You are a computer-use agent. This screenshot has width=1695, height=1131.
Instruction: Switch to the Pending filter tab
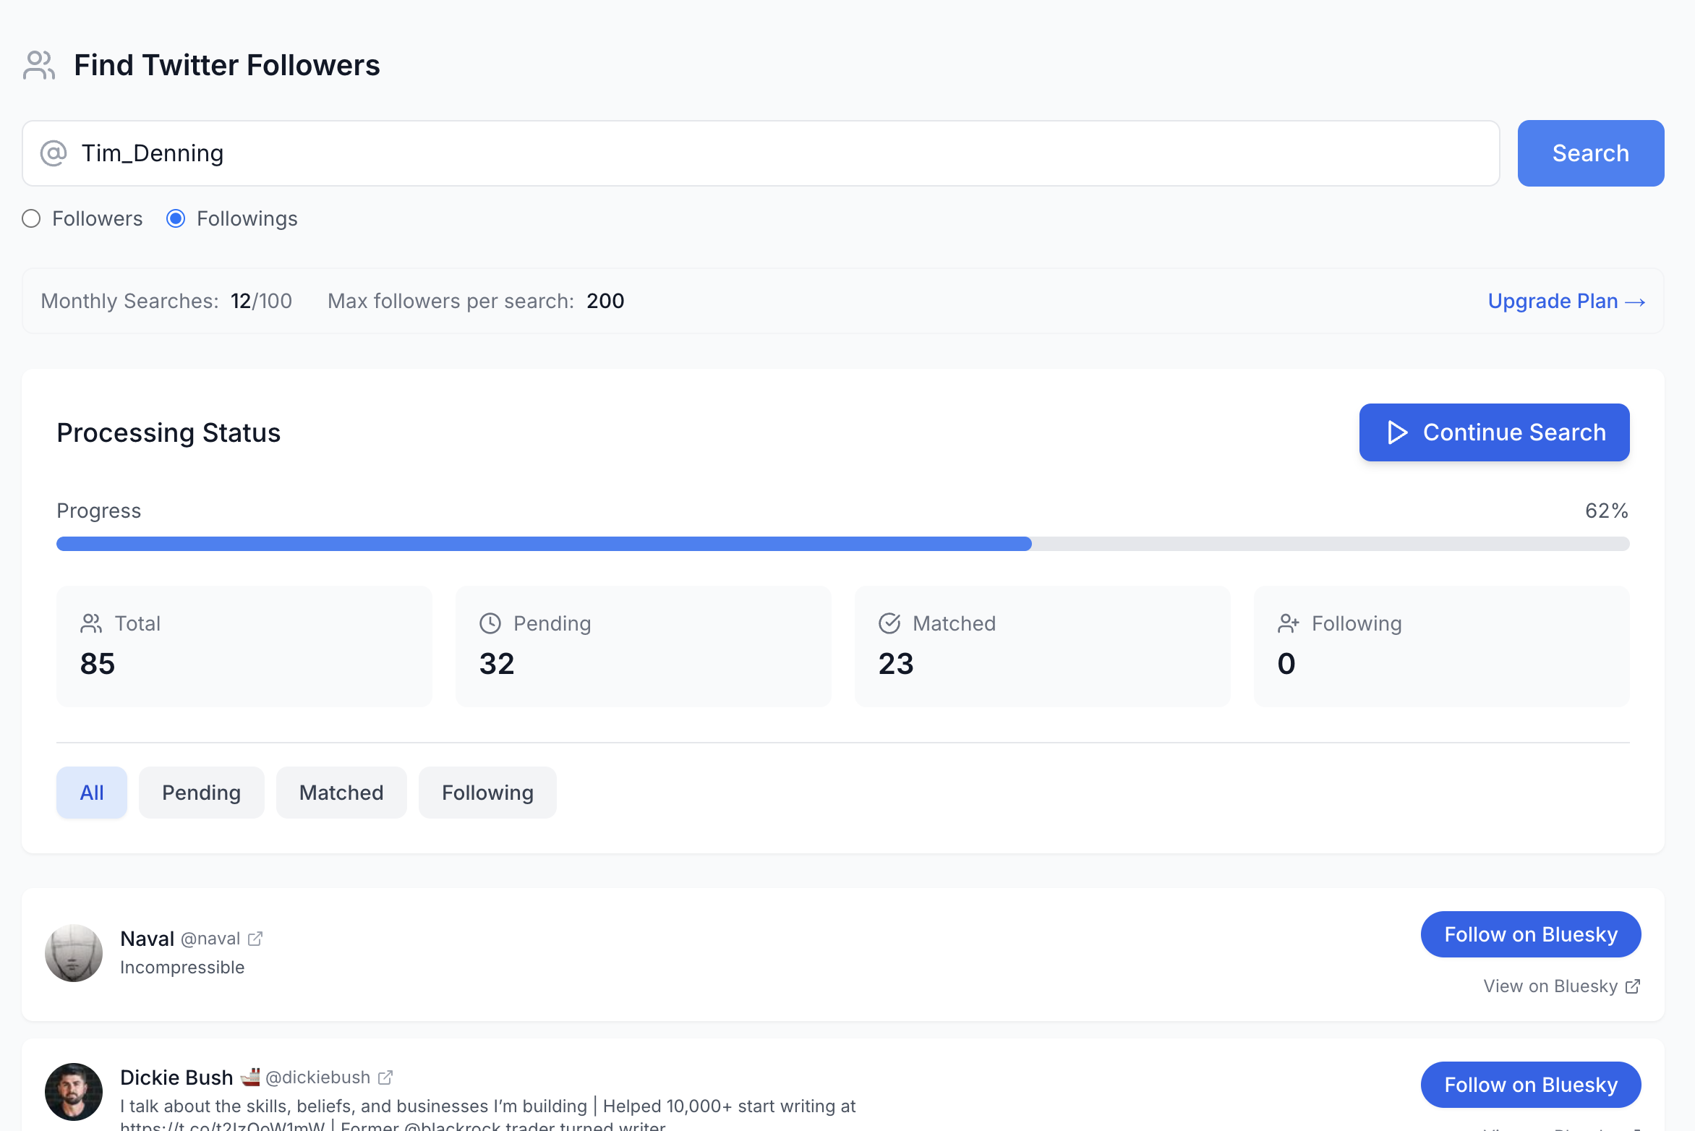tap(201, 793)
